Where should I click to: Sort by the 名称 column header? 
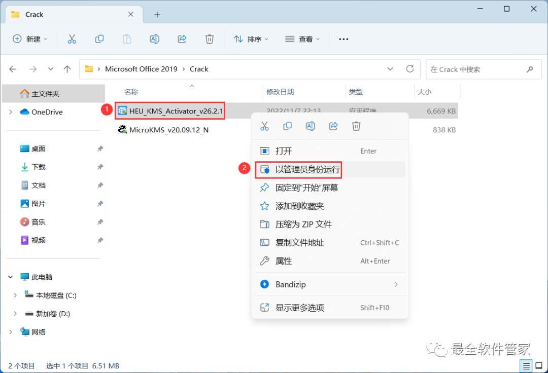tap(131, 92)
